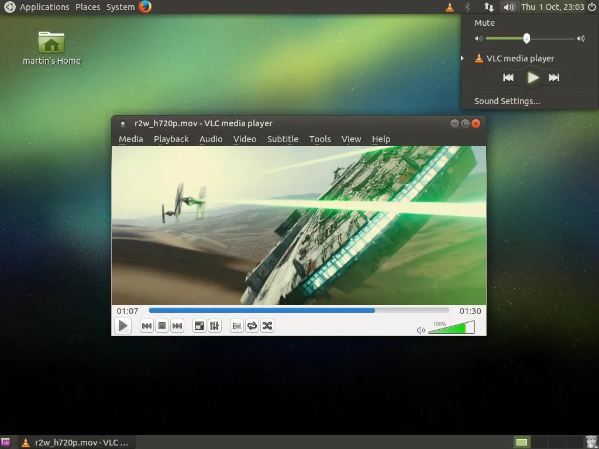Toggle shuffle random playback in VLC
599x449 pixels.
coord(267,326)
